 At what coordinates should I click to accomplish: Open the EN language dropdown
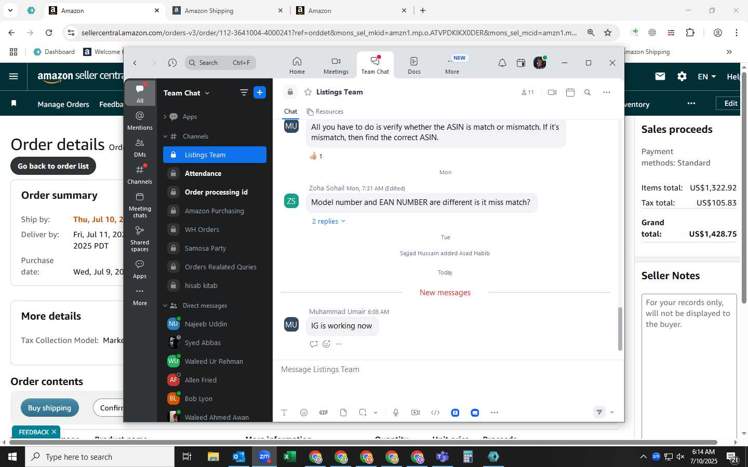pyautogui.click(x=706, y=76)
